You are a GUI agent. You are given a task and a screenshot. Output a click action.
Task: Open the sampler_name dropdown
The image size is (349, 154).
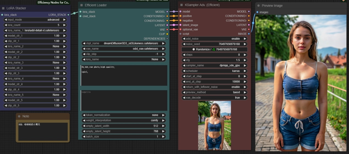(x=214, y=65)
